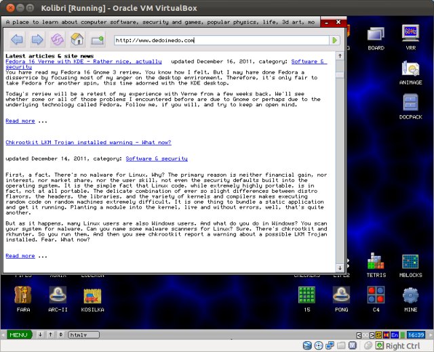
Task: Click the 16:39 clock in the taskbar
Action: point(416,334)
